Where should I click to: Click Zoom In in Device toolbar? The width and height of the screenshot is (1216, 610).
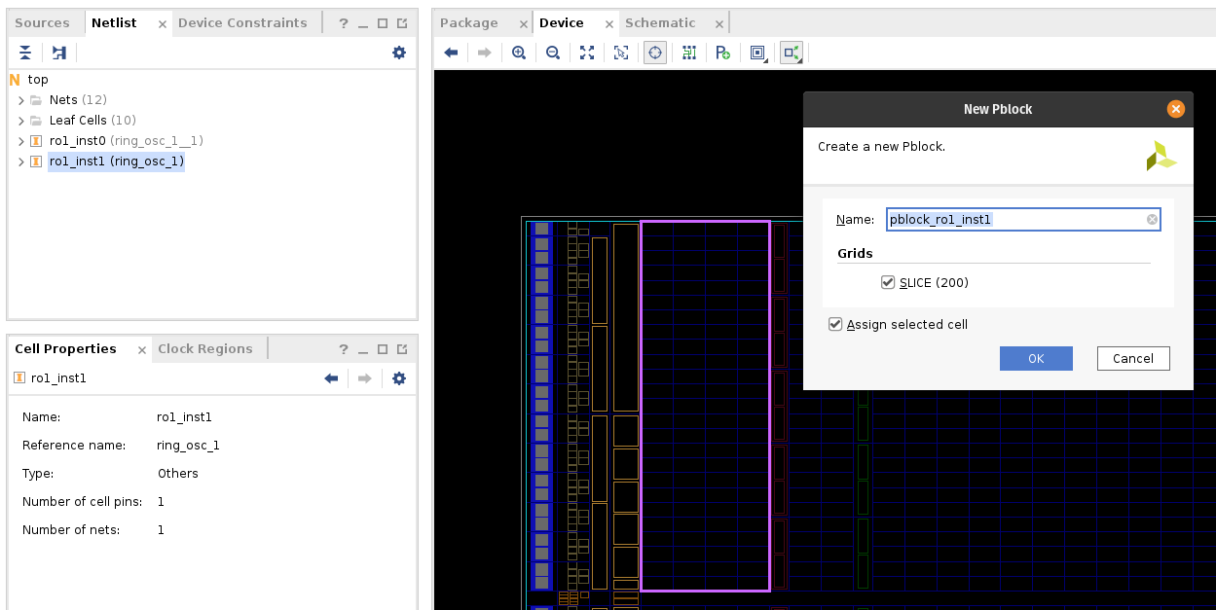point(519,53)
